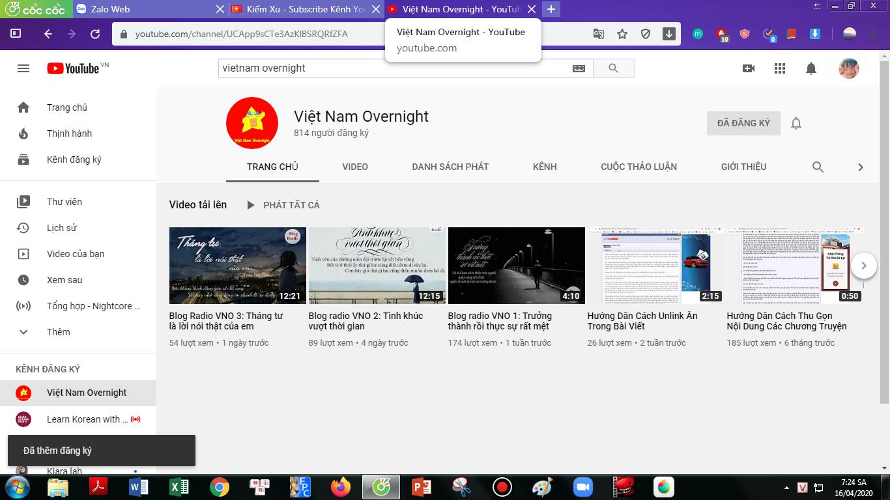This screenshot has width=890, height=500.
Task: Switch to the KÊNH tab
Action: [545, 167]
